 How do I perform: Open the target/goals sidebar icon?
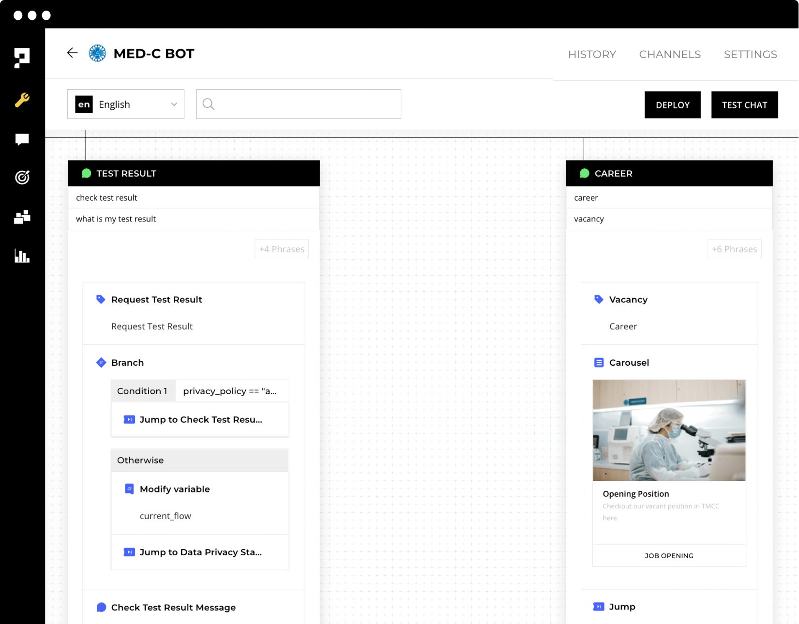click(x=22, y=178)
